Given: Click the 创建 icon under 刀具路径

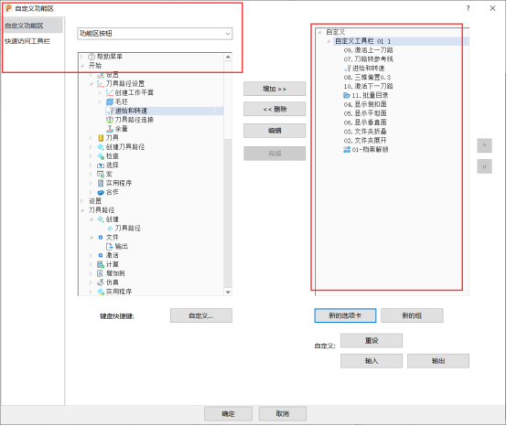Looking at the screenshot, I should point(101,219).
